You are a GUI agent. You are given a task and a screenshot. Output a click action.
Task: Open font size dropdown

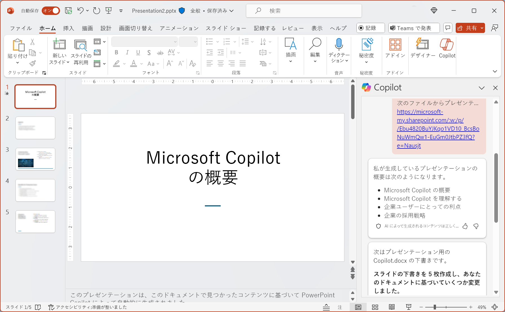(195, 42)
